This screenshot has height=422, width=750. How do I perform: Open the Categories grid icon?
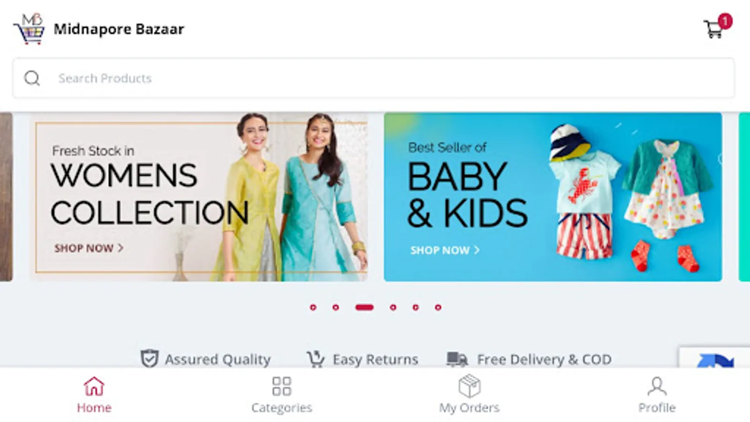tap(281, 386)
